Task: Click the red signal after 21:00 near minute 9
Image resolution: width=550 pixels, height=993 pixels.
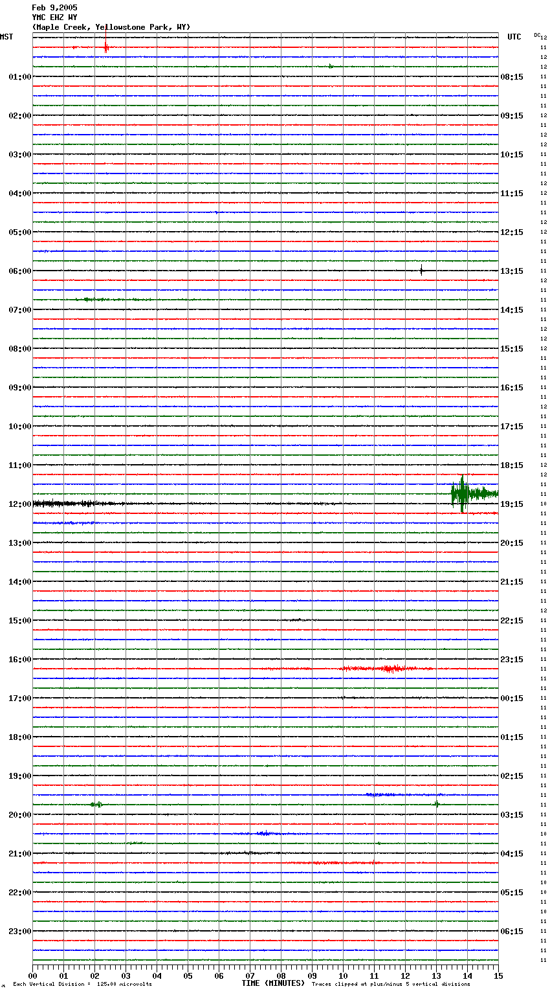Action: (x=333, y=863)
